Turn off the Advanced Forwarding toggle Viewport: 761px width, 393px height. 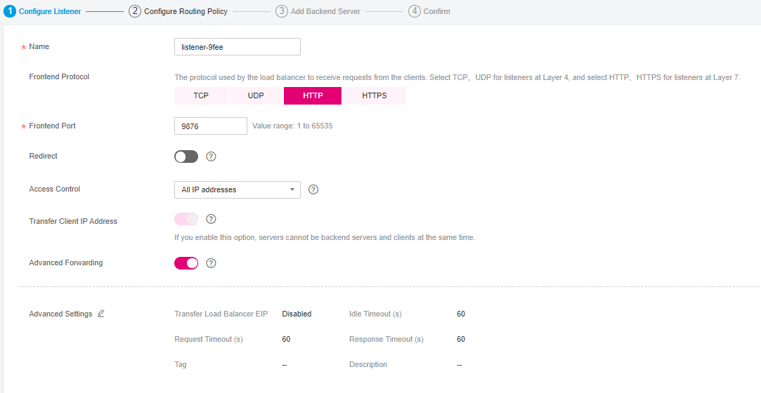(x=186, y=263)
